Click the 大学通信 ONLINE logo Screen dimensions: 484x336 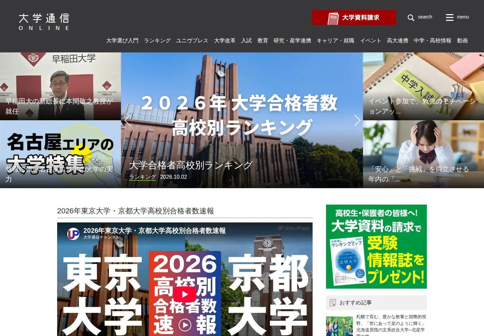(x=44, y=22)
